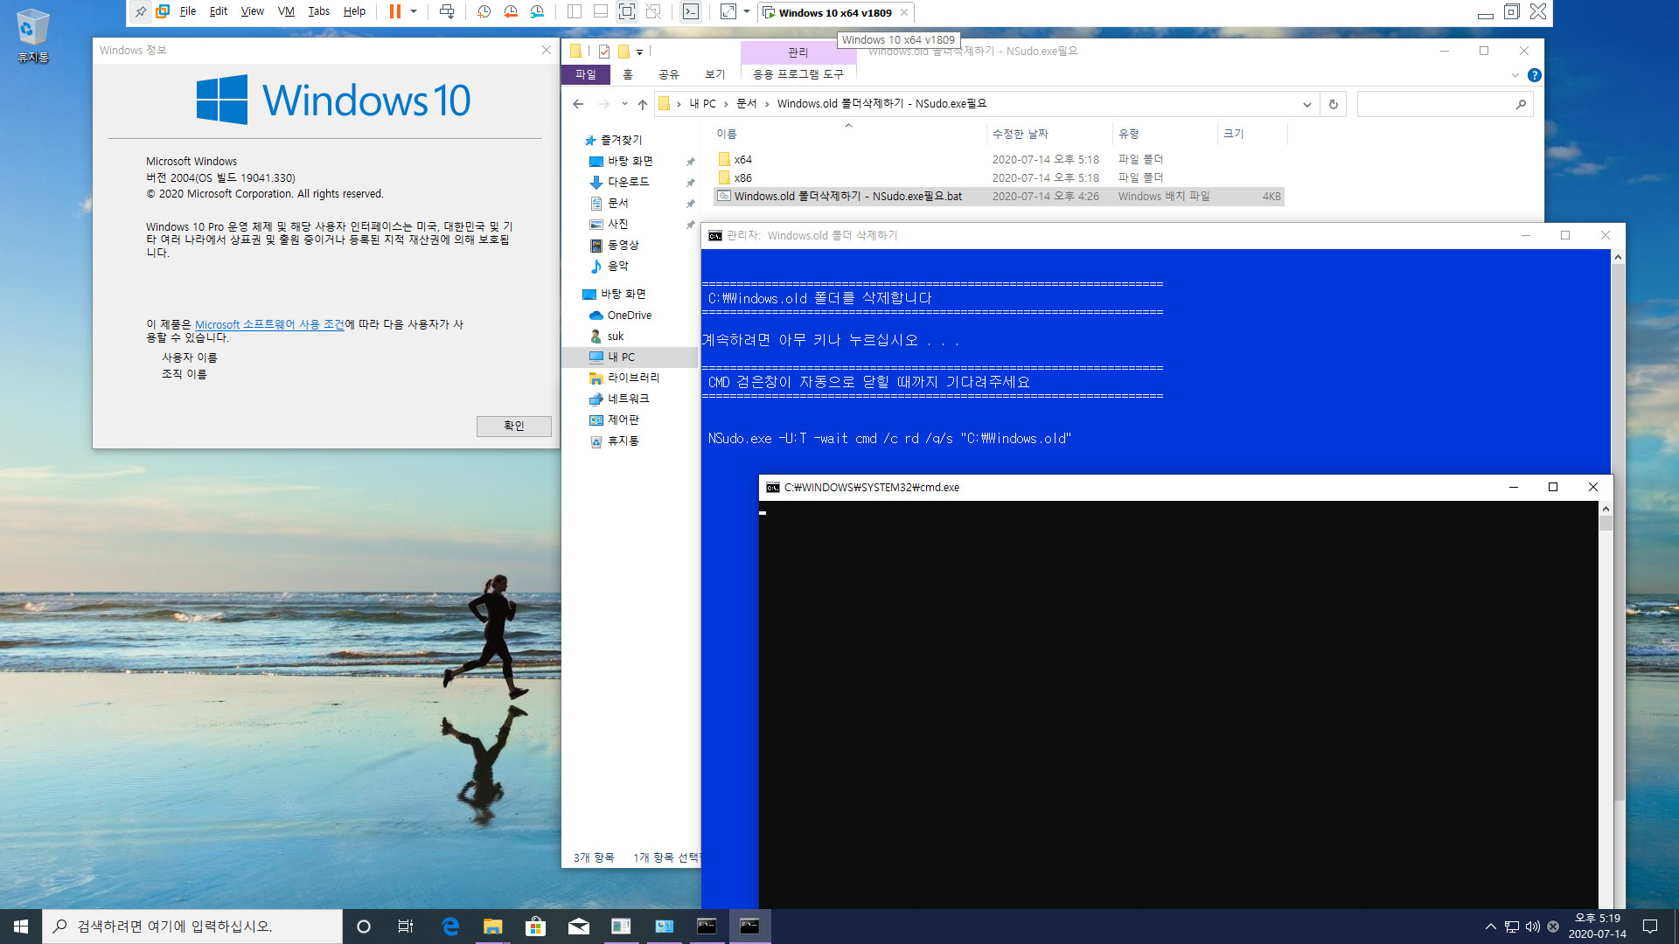This screenshot has height=944, width=1679.
Task: Open the VMware View menu
Action: 252,11
